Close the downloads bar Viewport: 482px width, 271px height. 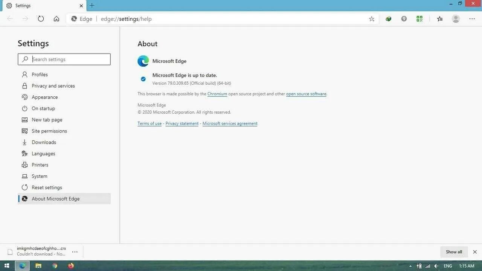pos(475,252)
